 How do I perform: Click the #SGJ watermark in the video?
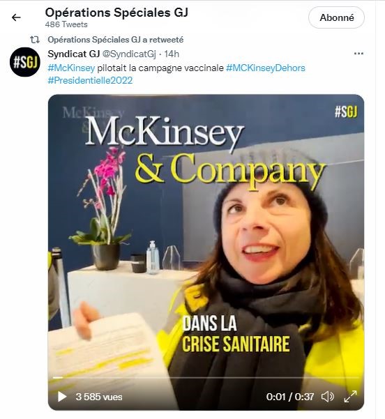coord(346,112)
